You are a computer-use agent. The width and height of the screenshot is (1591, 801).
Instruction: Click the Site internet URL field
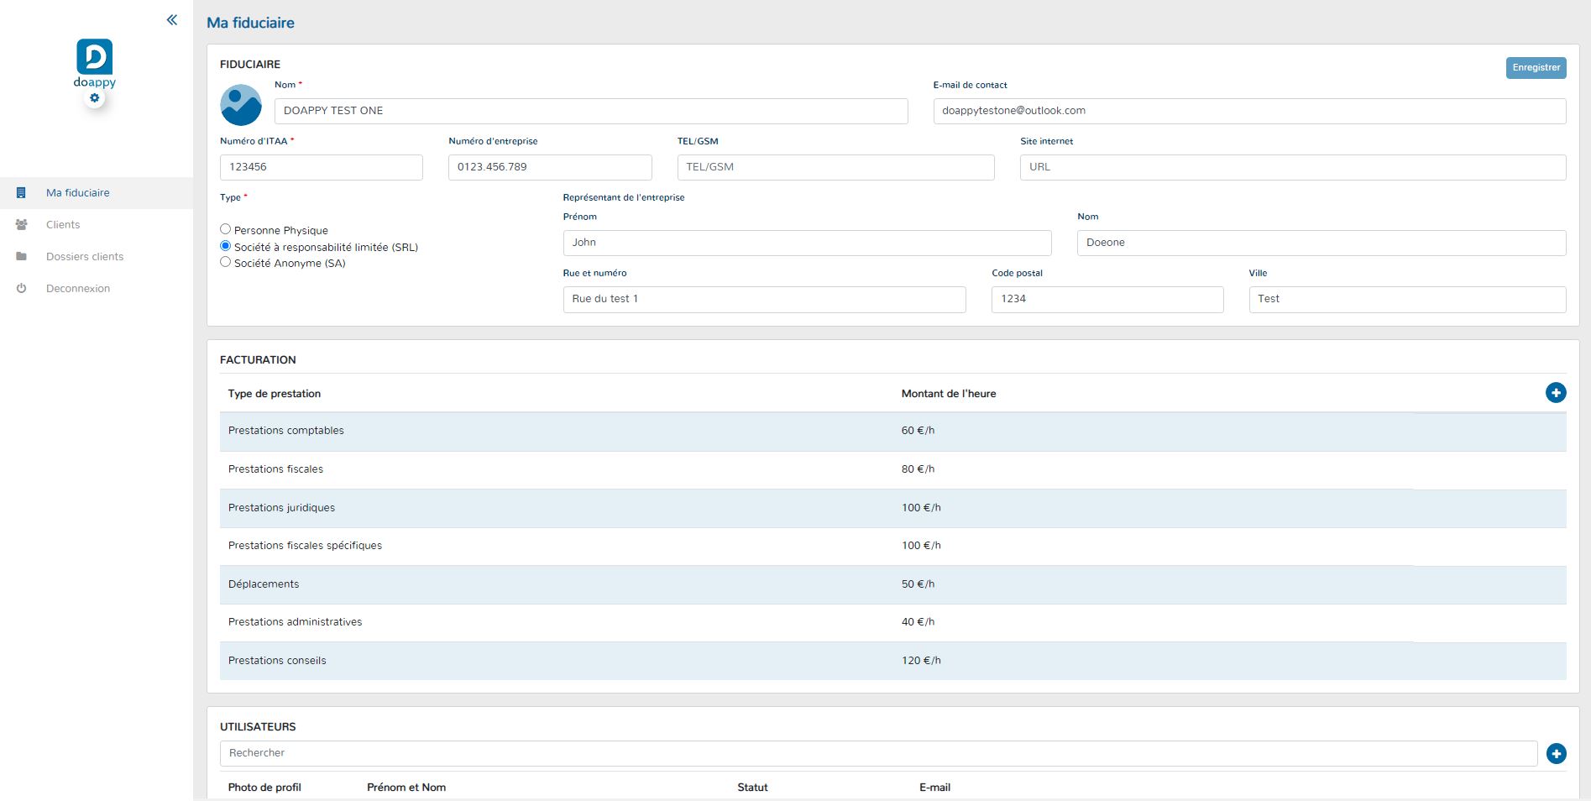pyautogui.click(x=1293, y=167)
